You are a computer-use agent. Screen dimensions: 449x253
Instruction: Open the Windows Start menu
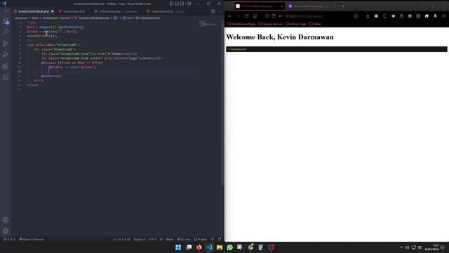(178, 247)
